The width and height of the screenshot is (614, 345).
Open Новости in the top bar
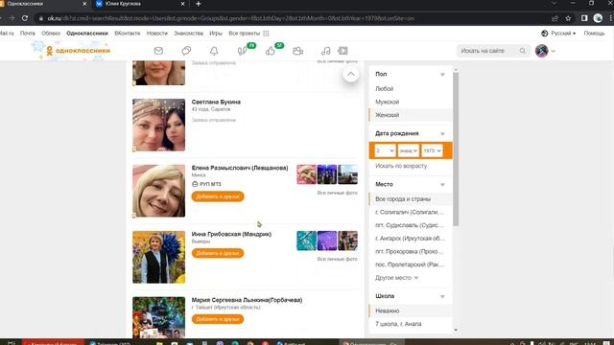point(157,34)
